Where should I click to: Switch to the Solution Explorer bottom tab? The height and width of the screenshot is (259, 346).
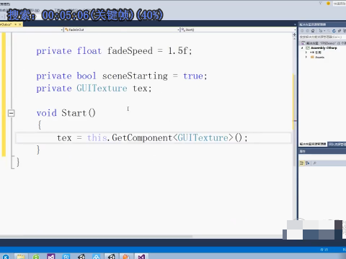(313, 144)
